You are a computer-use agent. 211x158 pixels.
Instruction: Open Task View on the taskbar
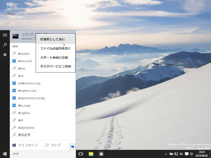tap(81, 154)
